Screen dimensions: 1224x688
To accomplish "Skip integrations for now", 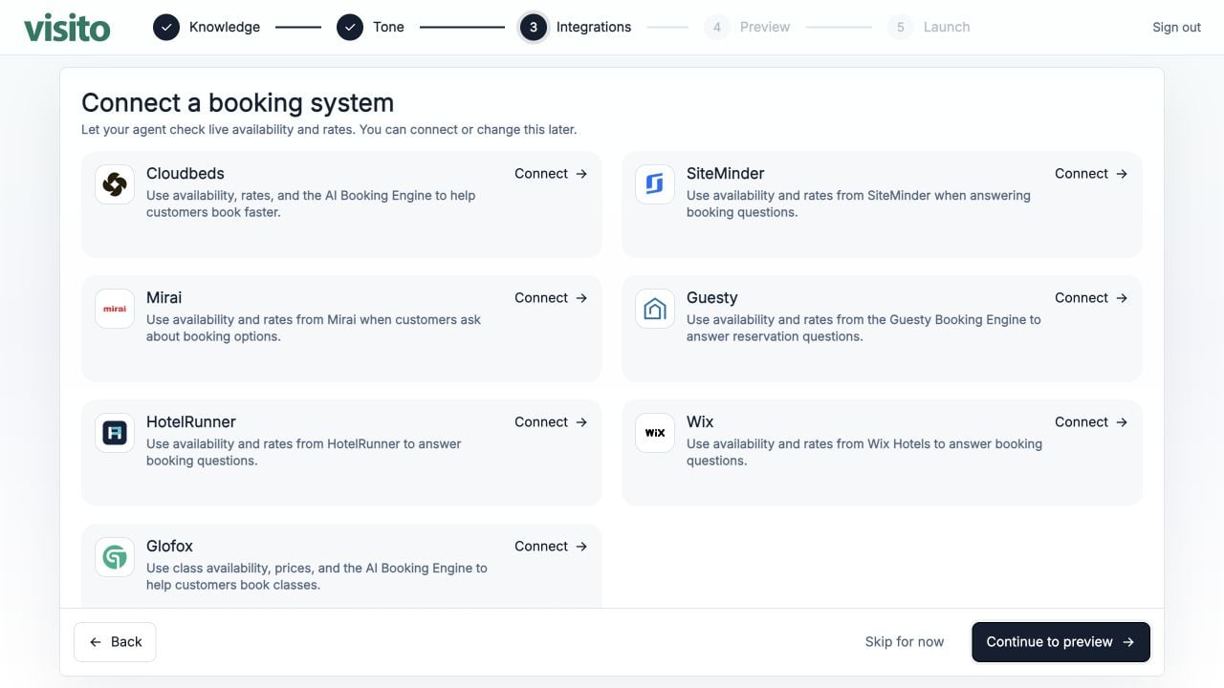I will click(x=905, y=642).
